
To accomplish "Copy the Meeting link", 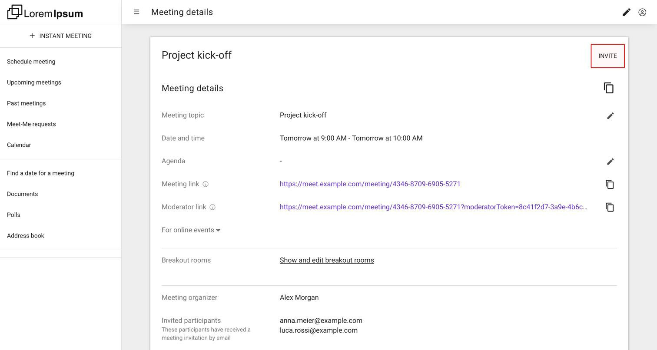I will tap(610, 184).
